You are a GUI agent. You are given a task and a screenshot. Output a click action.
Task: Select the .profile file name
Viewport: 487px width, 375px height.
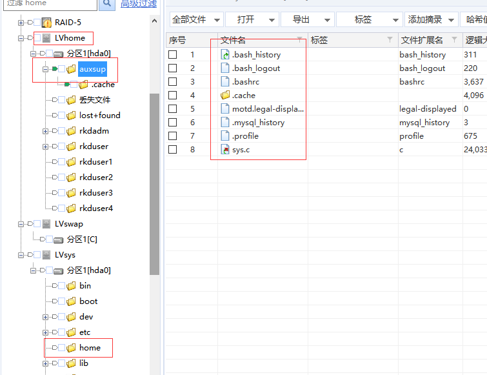[x=245, y=136]
